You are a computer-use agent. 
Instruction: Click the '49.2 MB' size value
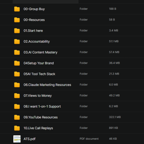click(114, 95)
